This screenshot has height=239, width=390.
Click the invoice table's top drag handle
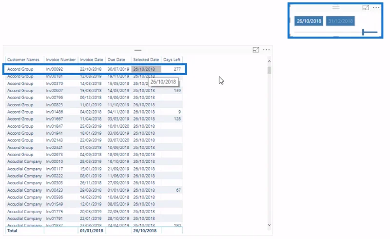(138, 50)
